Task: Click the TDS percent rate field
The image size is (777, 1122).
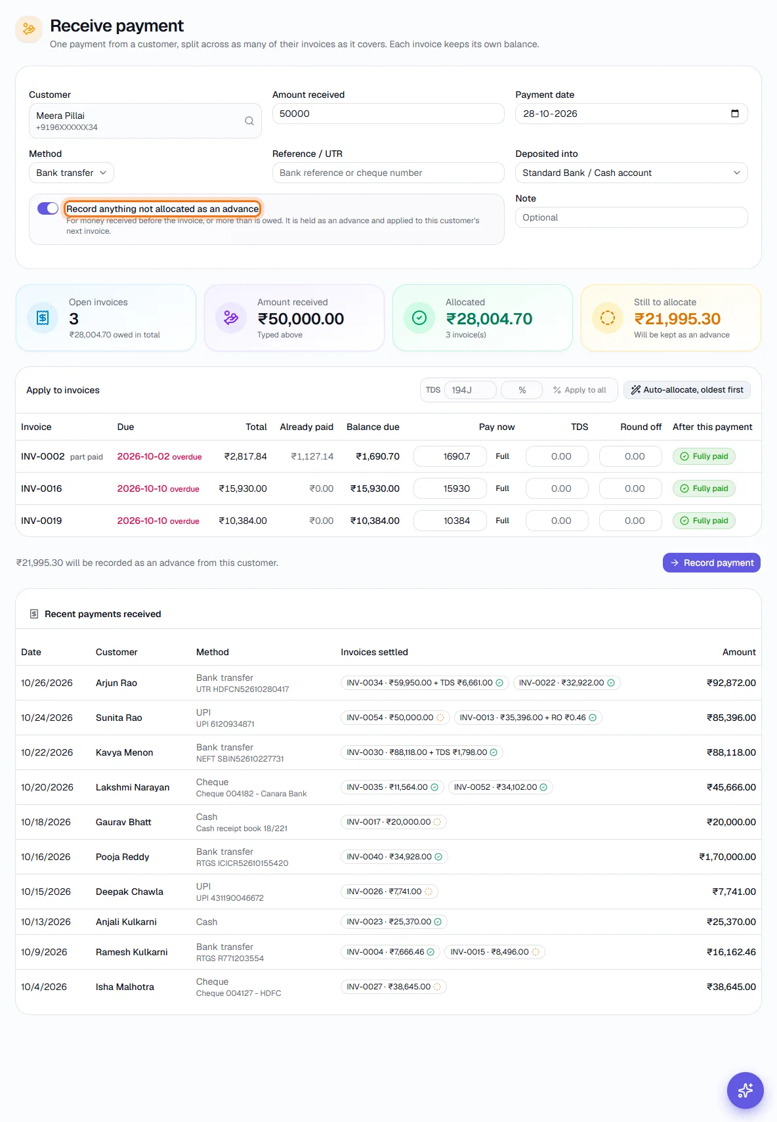Action: [522, 390]
